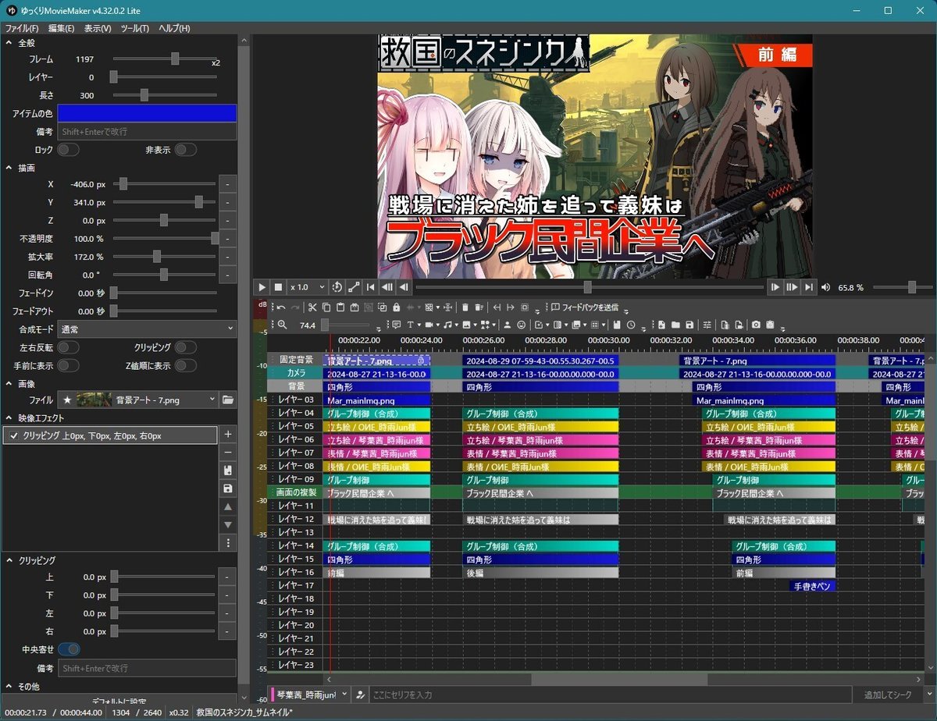Viewport: 937px width, 721px height.
Task: Click the padlock lock icon in toolbar
Action: click(396, 307)
